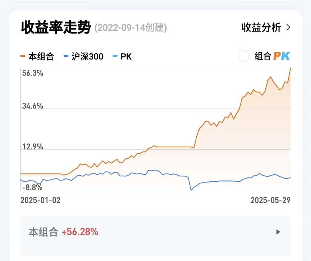Click the +56.28% return value
The width and height of the screenshot is (311, 261).
click(x=80, y=232)
